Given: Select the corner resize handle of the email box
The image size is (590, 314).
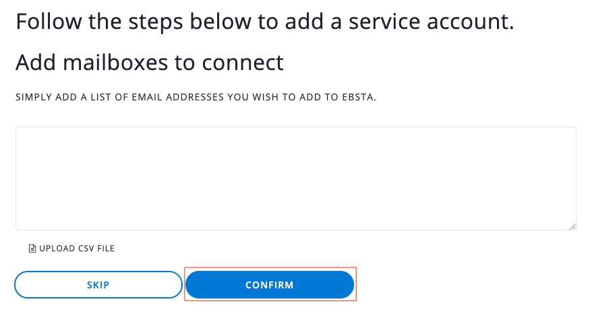Looking at the screenshot, I should pos(572,226).
